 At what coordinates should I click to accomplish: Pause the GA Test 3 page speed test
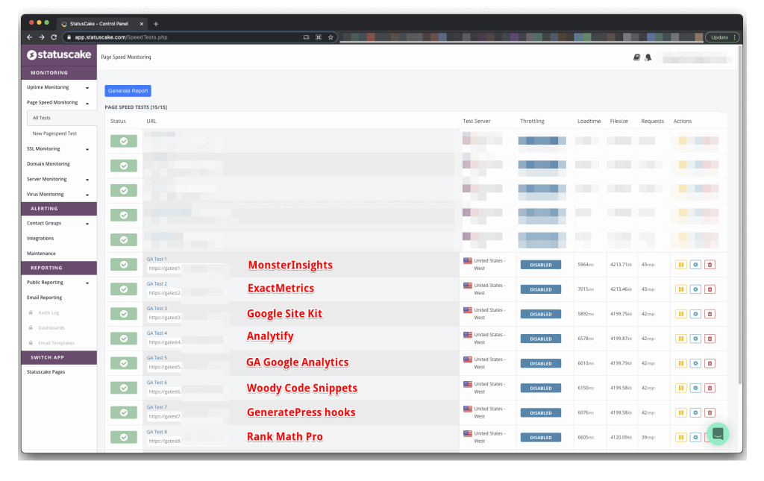[x=680, y=314]
